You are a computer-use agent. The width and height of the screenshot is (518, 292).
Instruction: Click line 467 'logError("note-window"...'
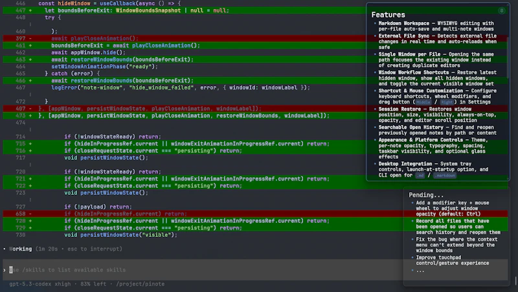click(x=181, y=87)
